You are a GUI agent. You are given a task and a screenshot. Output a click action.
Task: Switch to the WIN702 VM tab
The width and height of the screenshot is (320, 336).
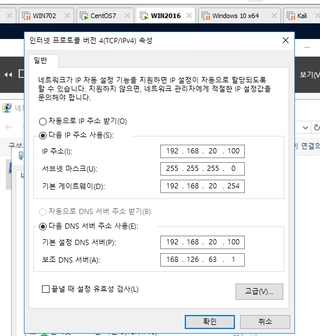coord(46,16)
